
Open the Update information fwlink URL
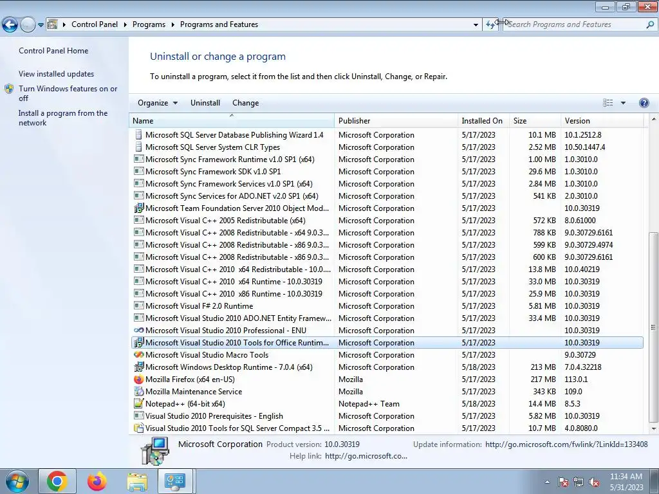coord(566,444)
